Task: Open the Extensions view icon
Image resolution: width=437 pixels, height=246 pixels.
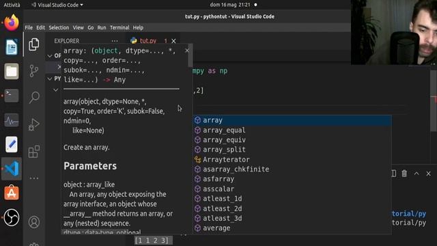Action: [34, 152]
